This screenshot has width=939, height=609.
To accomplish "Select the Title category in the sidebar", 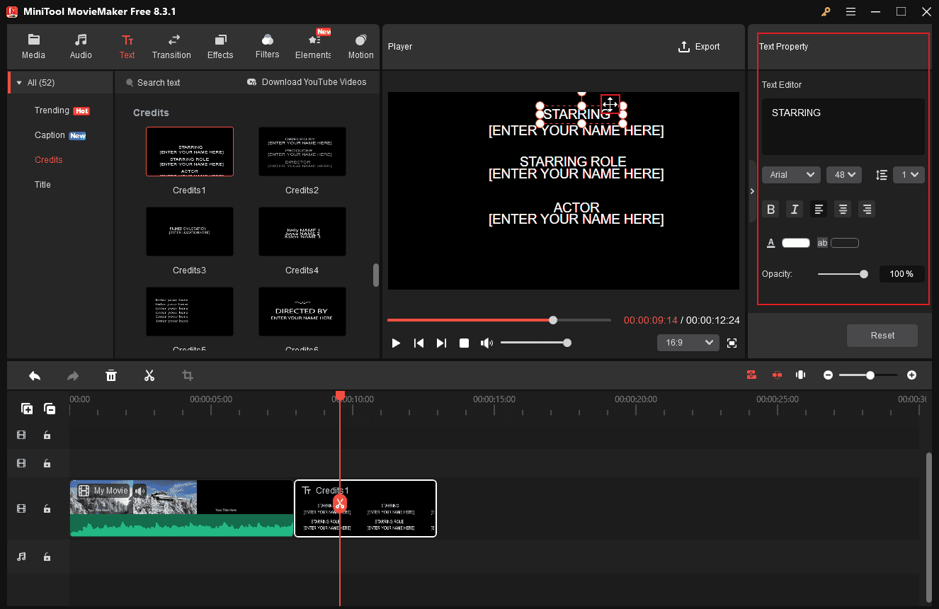I will coord(42,184).
